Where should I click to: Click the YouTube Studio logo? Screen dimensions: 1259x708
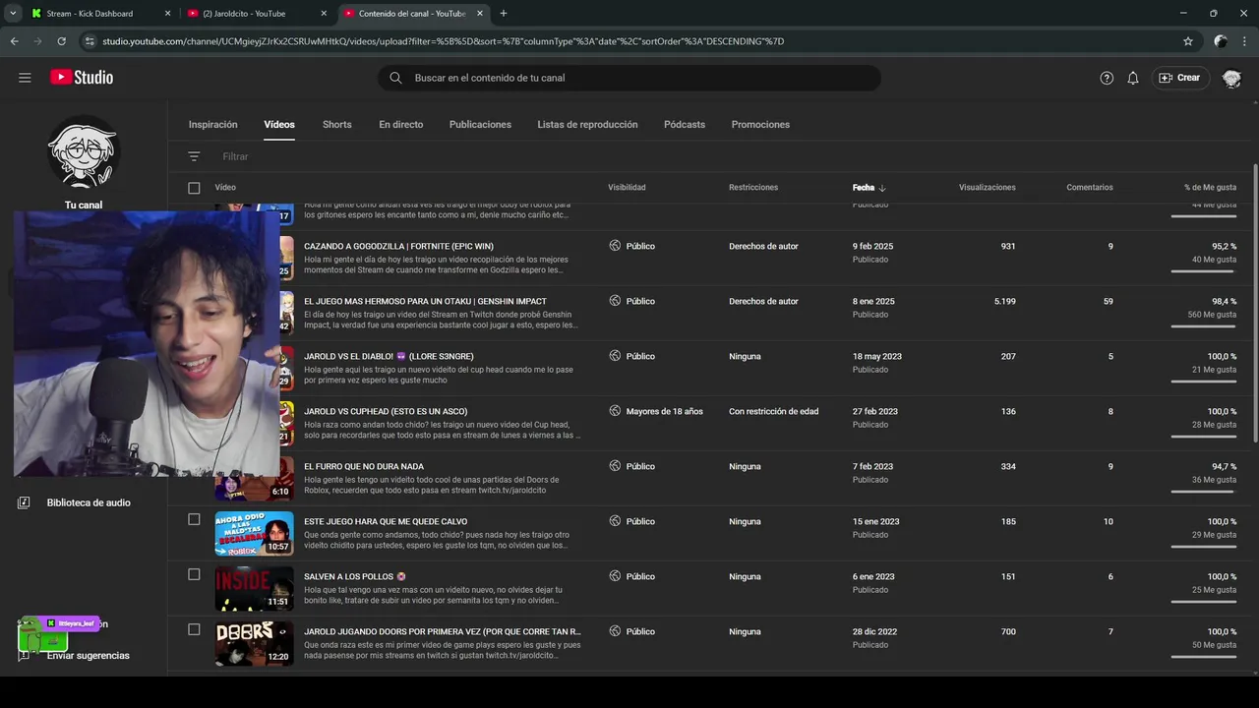click(x=82, y=78)
